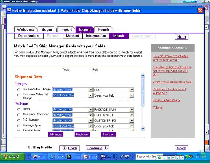Click the Help button

pyautogui.click(x=182, y=37)
